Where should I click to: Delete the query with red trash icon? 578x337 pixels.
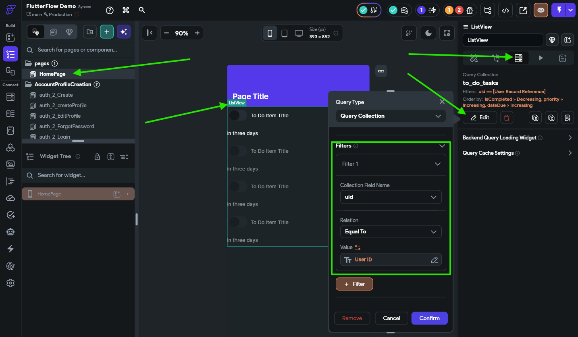pyautogui.click(x=507, y=118)
